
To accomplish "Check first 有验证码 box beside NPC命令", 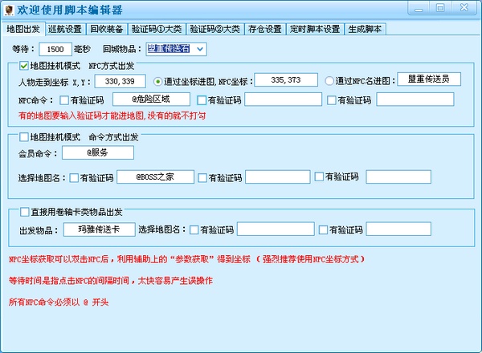I will pos(64,100).
